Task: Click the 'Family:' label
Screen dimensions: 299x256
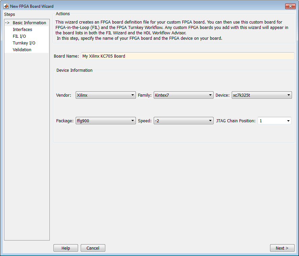Action: (145, 95)
